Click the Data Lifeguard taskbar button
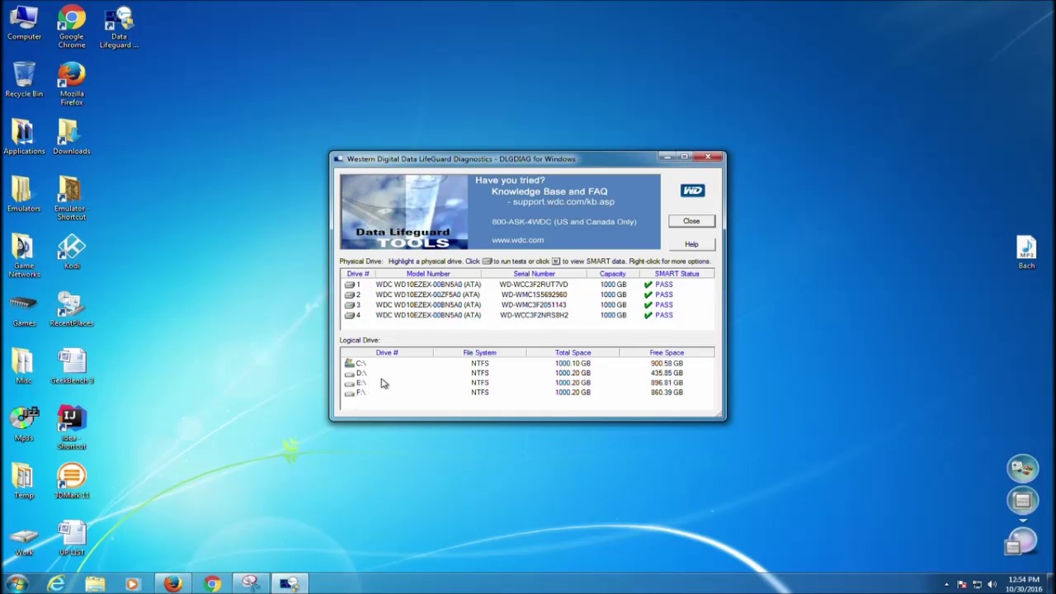 (289, 584)
